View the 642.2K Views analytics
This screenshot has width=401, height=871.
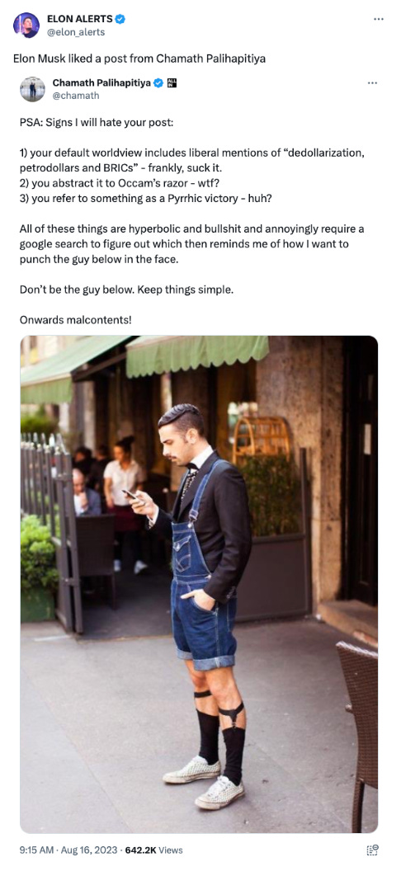click(153, 850)
